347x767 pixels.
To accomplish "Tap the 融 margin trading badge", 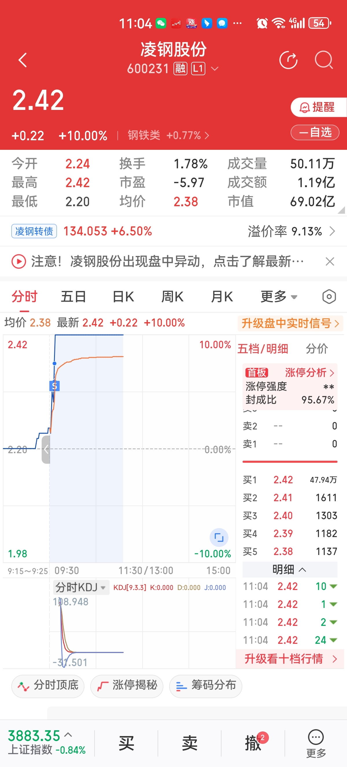I will click(180, 69).
